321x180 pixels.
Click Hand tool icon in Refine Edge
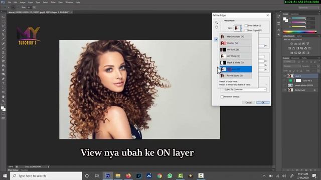click(x=216, y=27)
